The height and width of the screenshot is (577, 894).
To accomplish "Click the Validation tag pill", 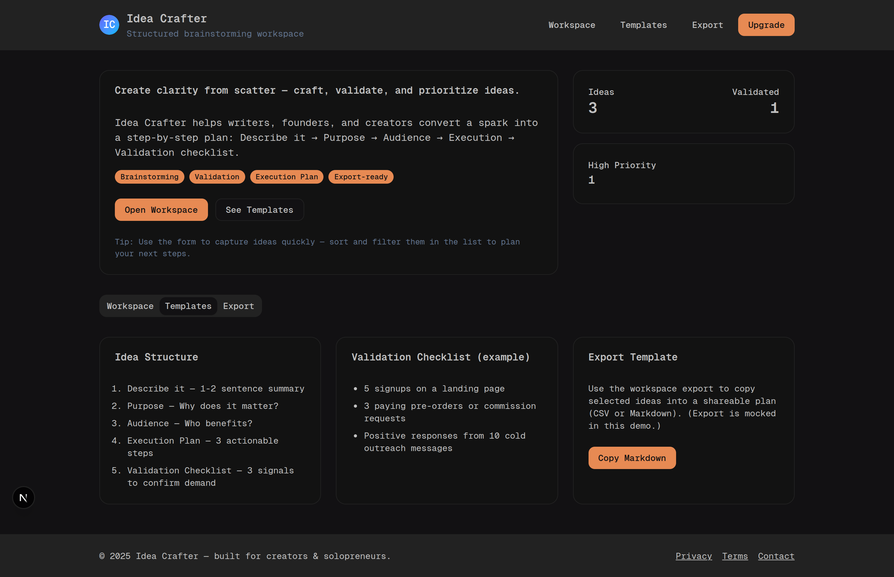I will coord(217,177).
